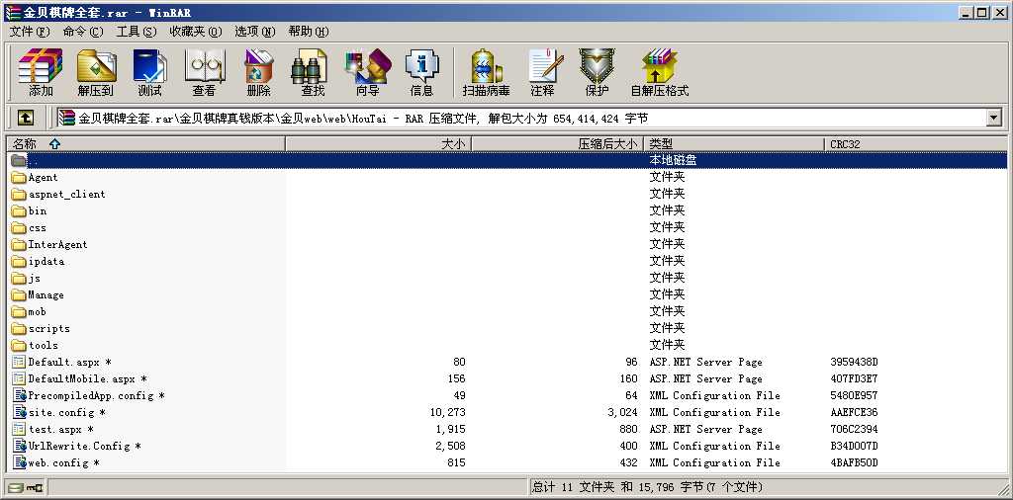Screen dimensions: 1013x500
Task: Select the aspnet_client folder
Action: [x=58, y=195]
